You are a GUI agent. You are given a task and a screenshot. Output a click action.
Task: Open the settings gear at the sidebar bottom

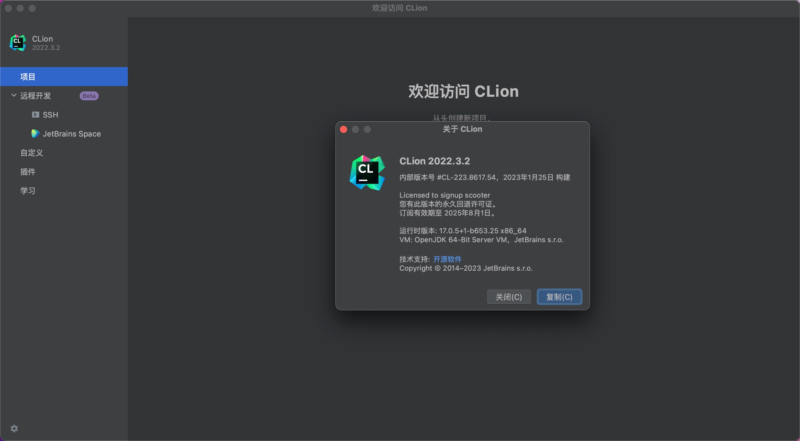14,428
